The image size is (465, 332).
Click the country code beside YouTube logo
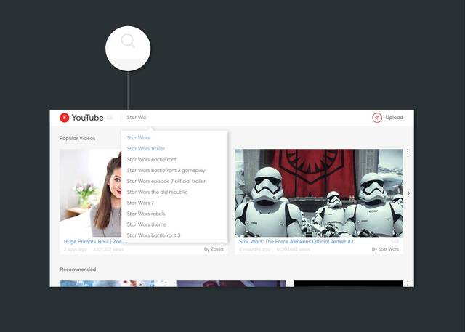110,118
